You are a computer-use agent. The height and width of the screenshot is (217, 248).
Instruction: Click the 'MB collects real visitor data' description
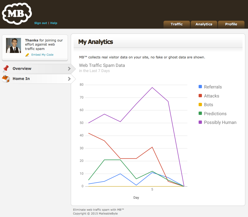pos(142,57)
